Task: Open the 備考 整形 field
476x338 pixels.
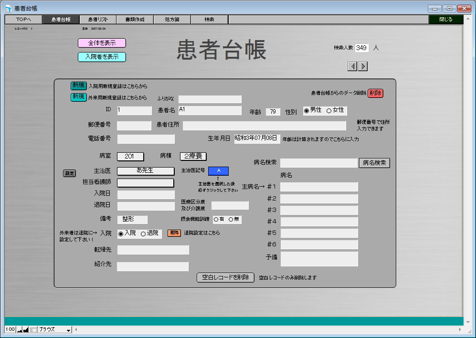Action: (x=132, y=219)
